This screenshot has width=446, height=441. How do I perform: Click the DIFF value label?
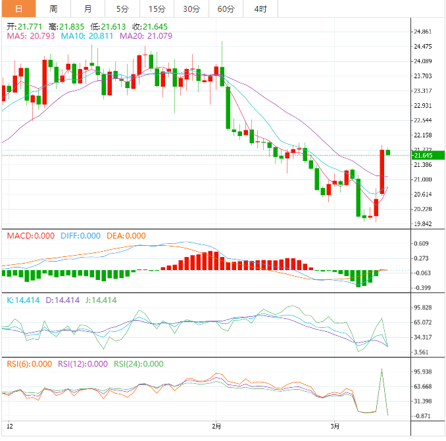[82, 235]
